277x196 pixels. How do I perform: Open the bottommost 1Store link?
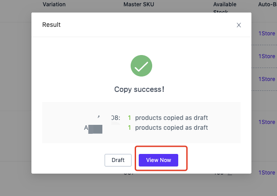point(267,172)
